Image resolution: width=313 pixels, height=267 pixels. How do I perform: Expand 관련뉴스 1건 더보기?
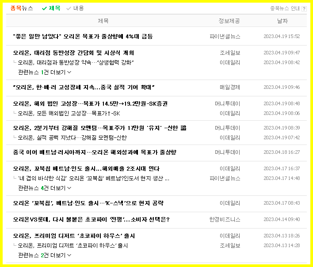[x=45, y=72]
